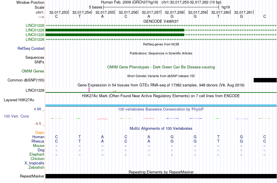This screenshot has width=277, height=183.
Task: Click the SNPs sub-track label
Action: click(39, 62)
